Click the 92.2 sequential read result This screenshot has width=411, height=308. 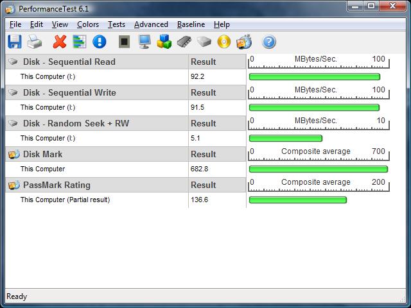(x=197, y=76)
